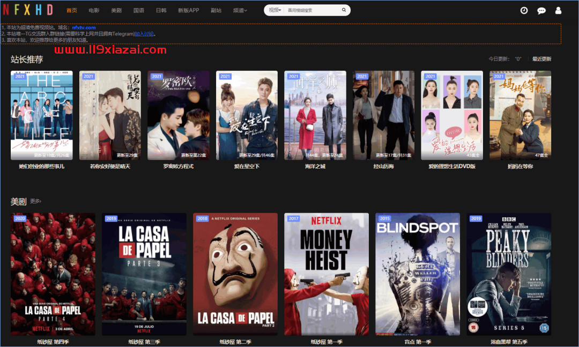Click the title 纸钞屋 第四季
This screenshot has height=347, width=579.
(53, 342)
